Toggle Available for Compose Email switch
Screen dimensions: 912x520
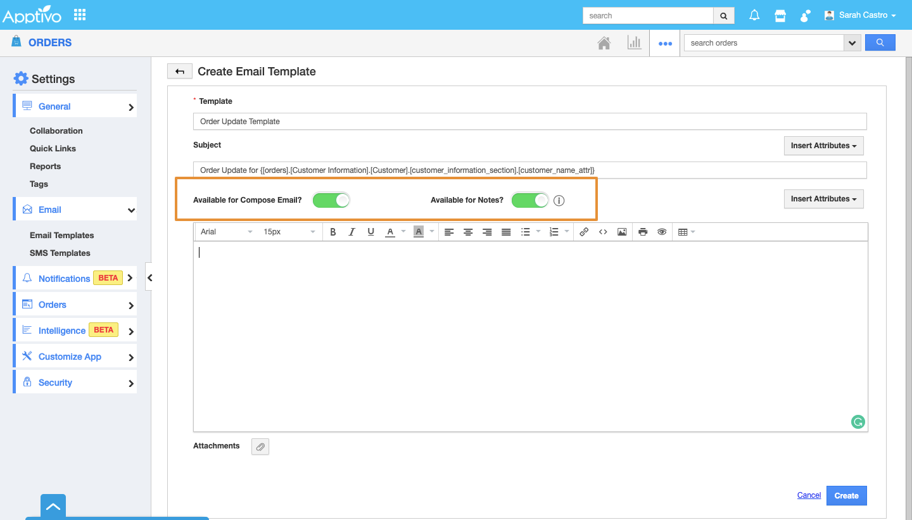point(331,200)
